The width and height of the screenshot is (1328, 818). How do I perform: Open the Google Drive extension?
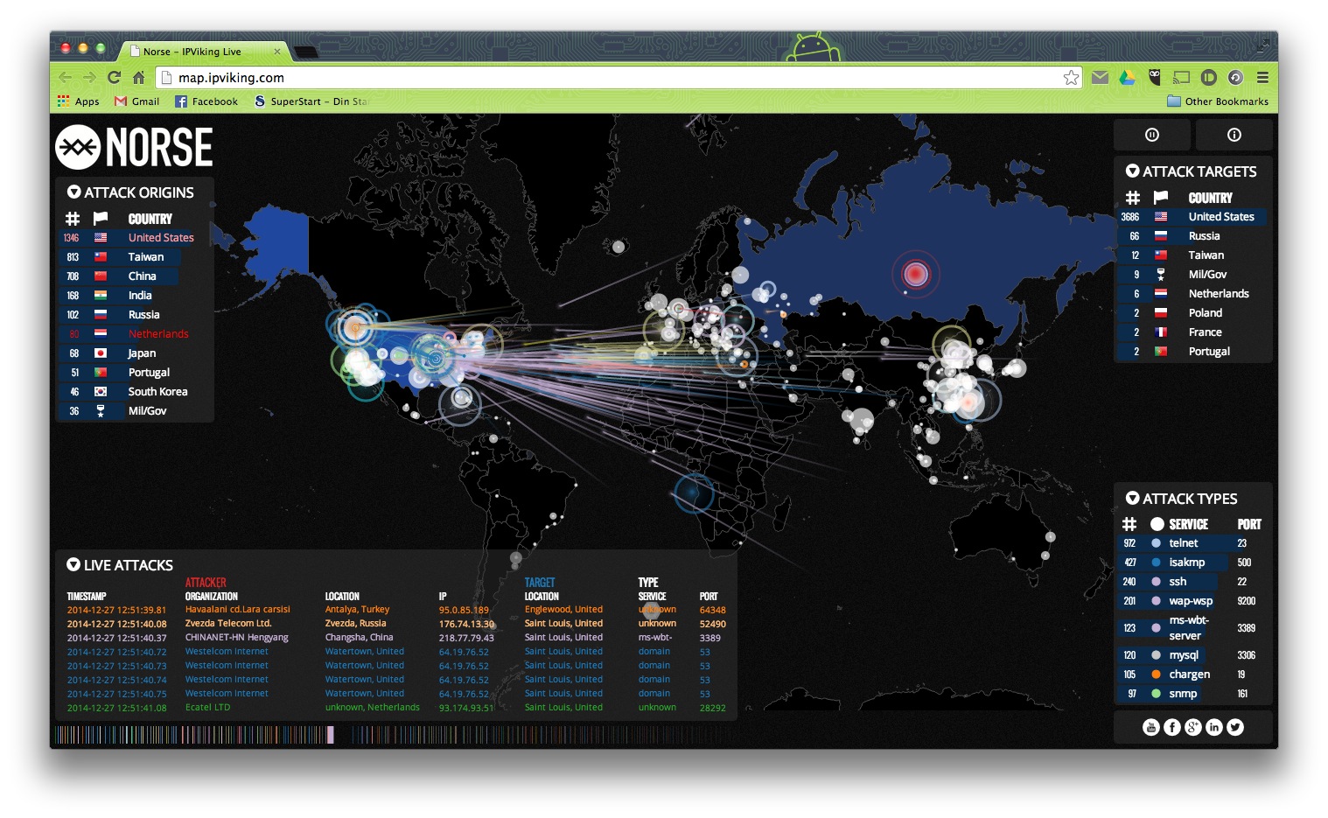(1128, 77)
